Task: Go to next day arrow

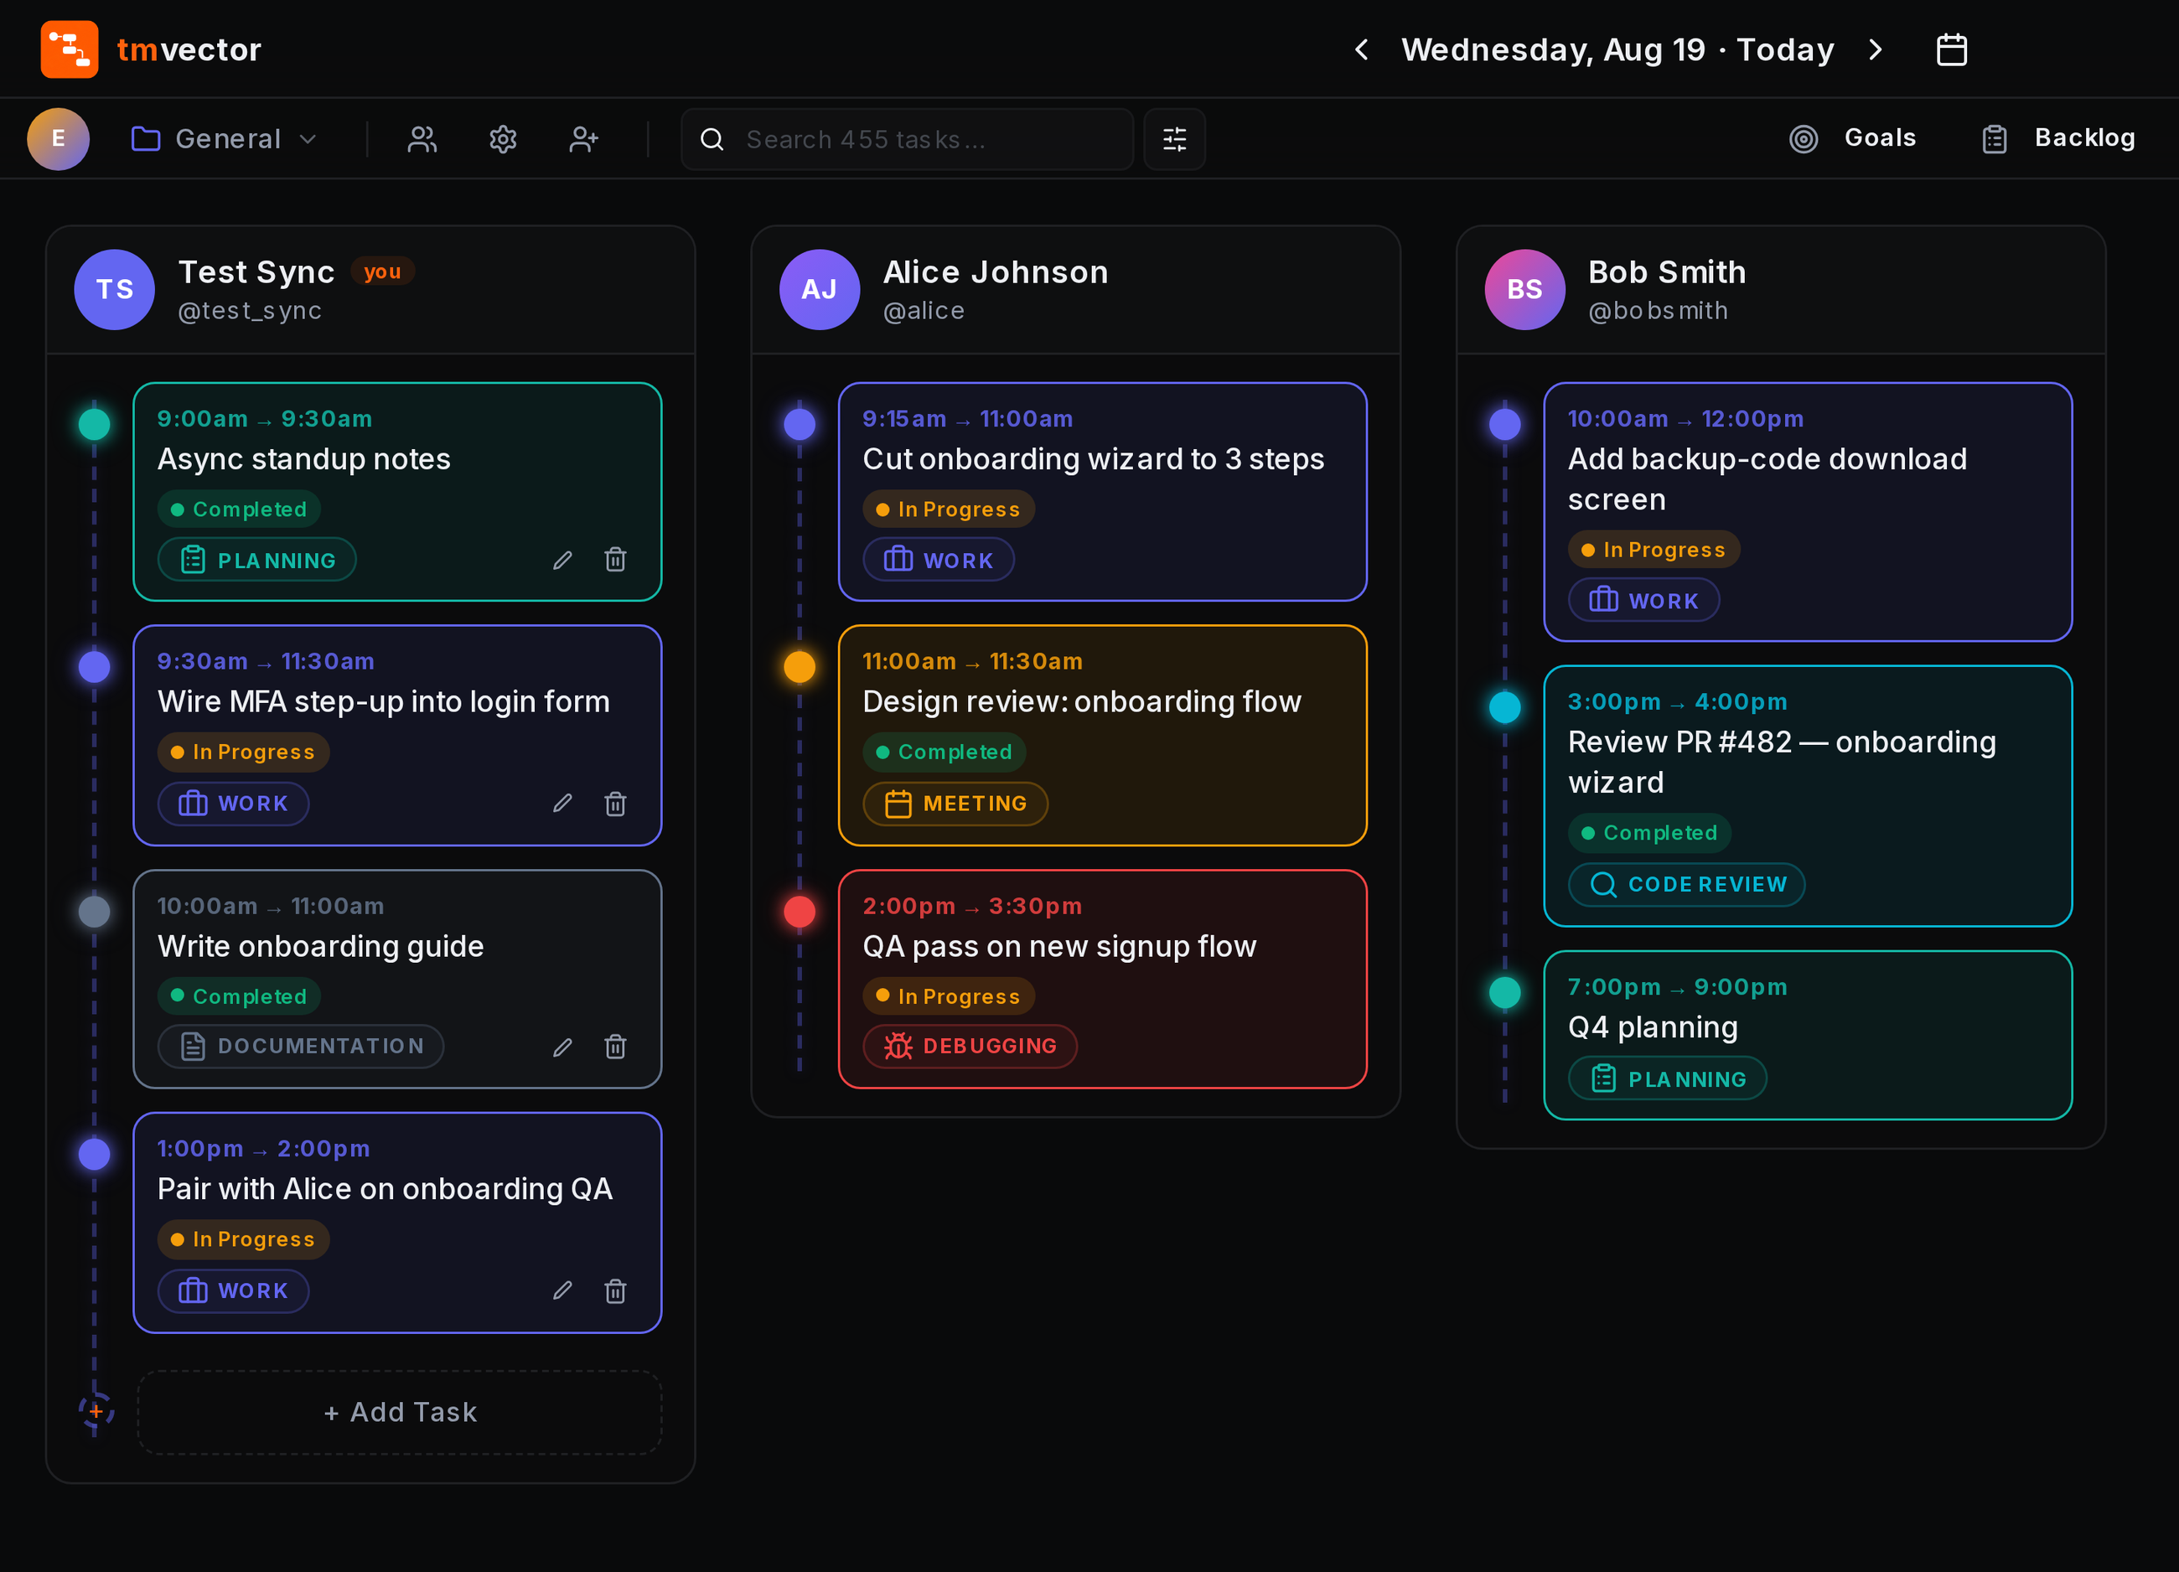Action: pyautogui.click(x=1875, y=49)
